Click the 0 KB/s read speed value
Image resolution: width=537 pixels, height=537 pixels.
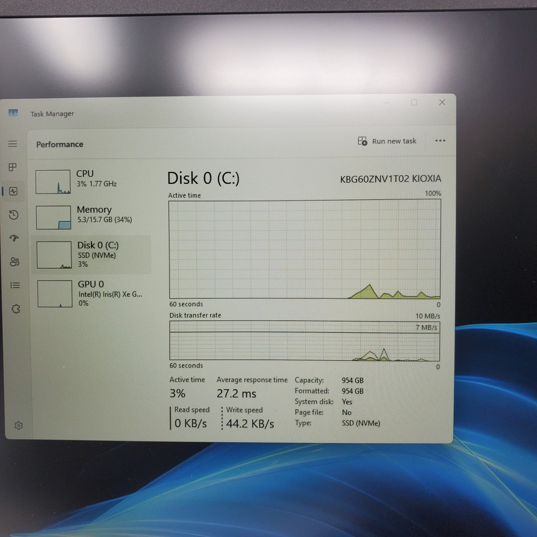tap(190, 424)
